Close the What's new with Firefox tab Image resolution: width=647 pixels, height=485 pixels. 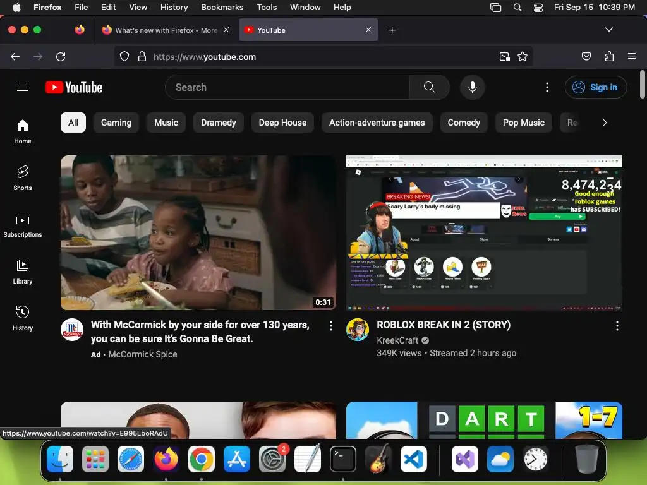[226, 30]
